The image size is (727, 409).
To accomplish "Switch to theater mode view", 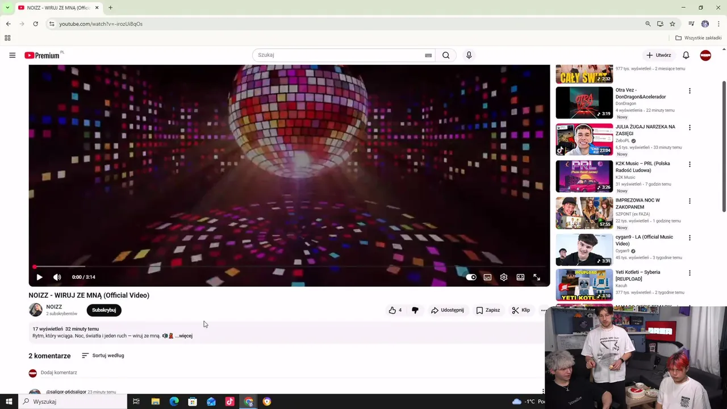I will [520, 277].
